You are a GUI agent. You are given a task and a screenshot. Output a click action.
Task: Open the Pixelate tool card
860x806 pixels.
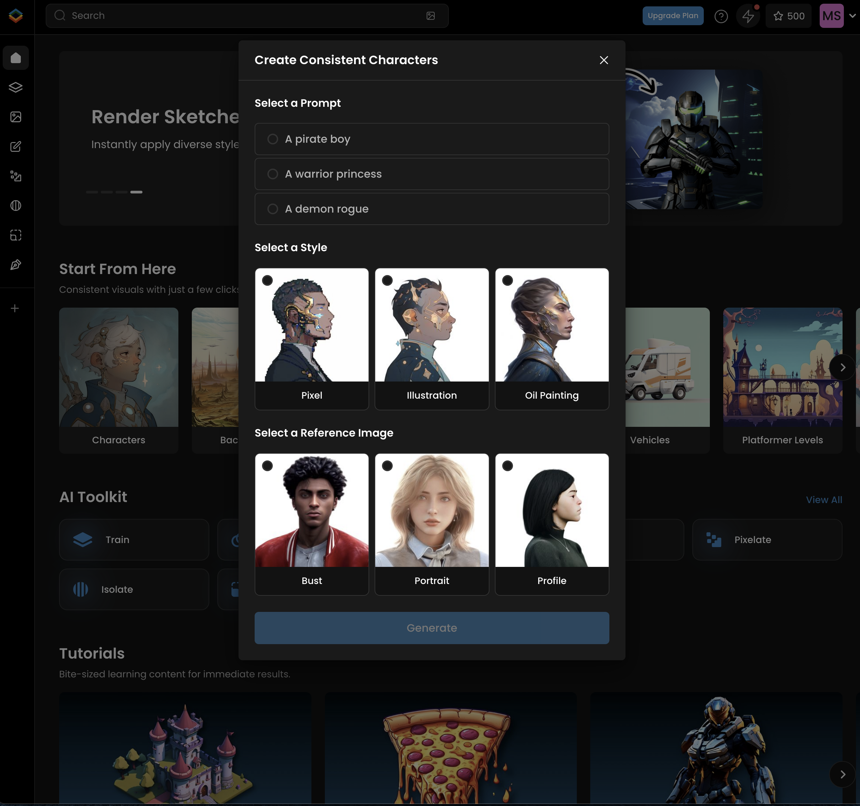click(767, 540)
